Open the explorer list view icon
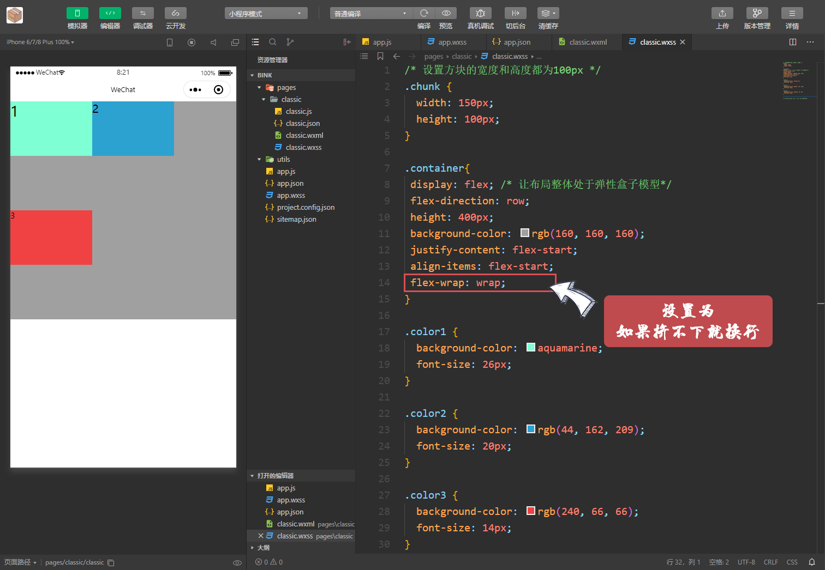The width and height of the screenshot is (825, 570). coord(255,42)
